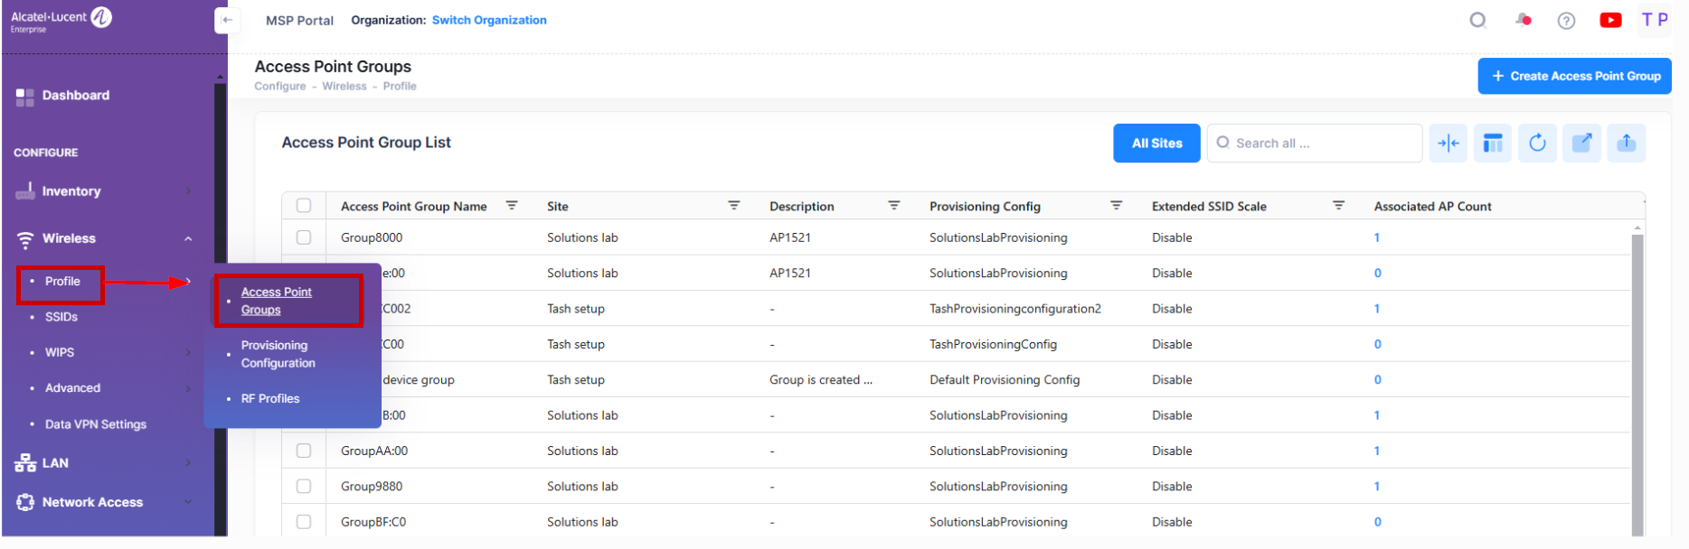Open Provisioning Configuration from the submenu

[x=278, y=354]
